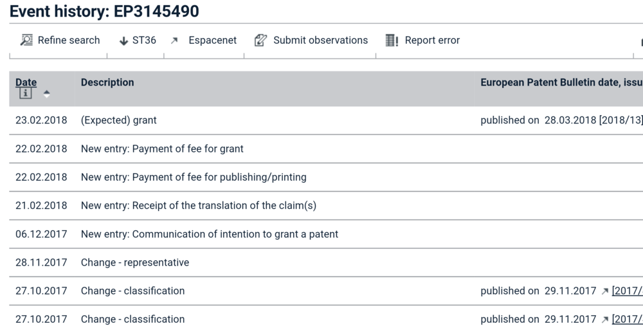Click the ST36 download arrow icon
The height and width of the screenshot is (326, 643).
click(124, 41)
